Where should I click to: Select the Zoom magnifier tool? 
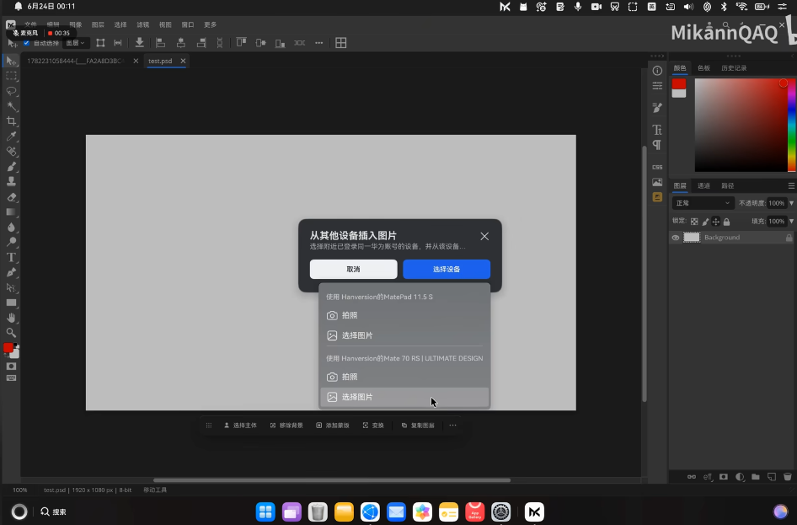pyautogui.click(x=11, y=333)
